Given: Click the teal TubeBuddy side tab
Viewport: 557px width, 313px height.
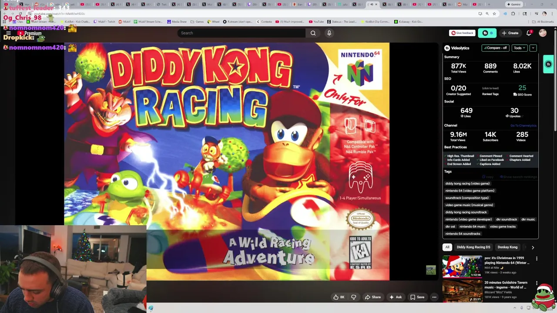Looking at the screenshot, I should click(548, 64).
